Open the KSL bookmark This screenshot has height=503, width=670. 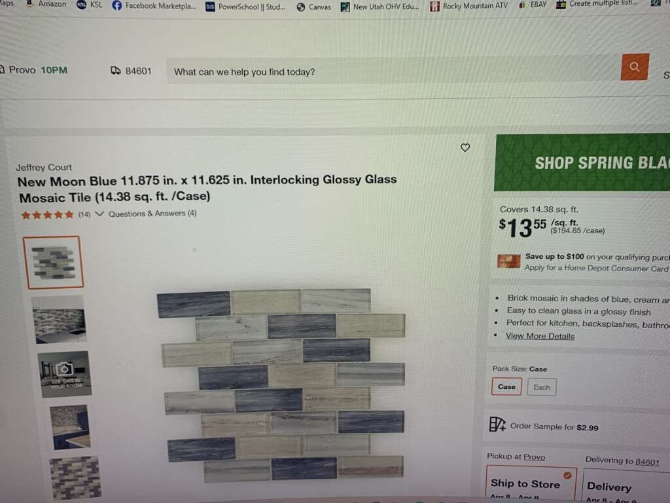click(x=90, y=5)
